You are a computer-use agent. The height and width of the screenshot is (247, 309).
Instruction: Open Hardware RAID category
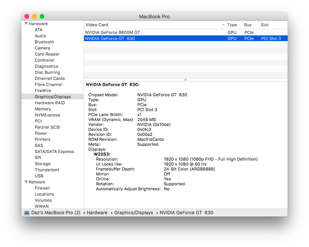pos(50,103)
